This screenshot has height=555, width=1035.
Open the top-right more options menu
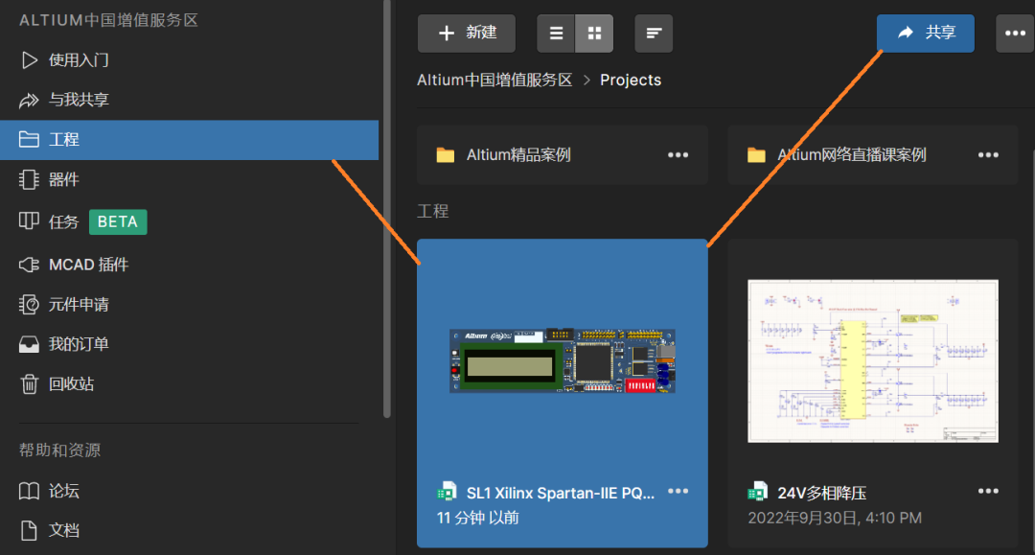click(1015, 33)
